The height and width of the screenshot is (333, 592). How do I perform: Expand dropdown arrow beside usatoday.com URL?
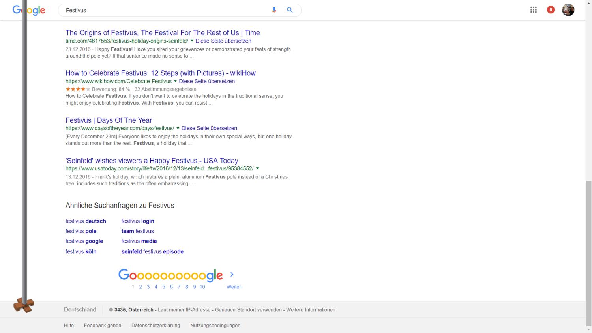tap(257, 168)
